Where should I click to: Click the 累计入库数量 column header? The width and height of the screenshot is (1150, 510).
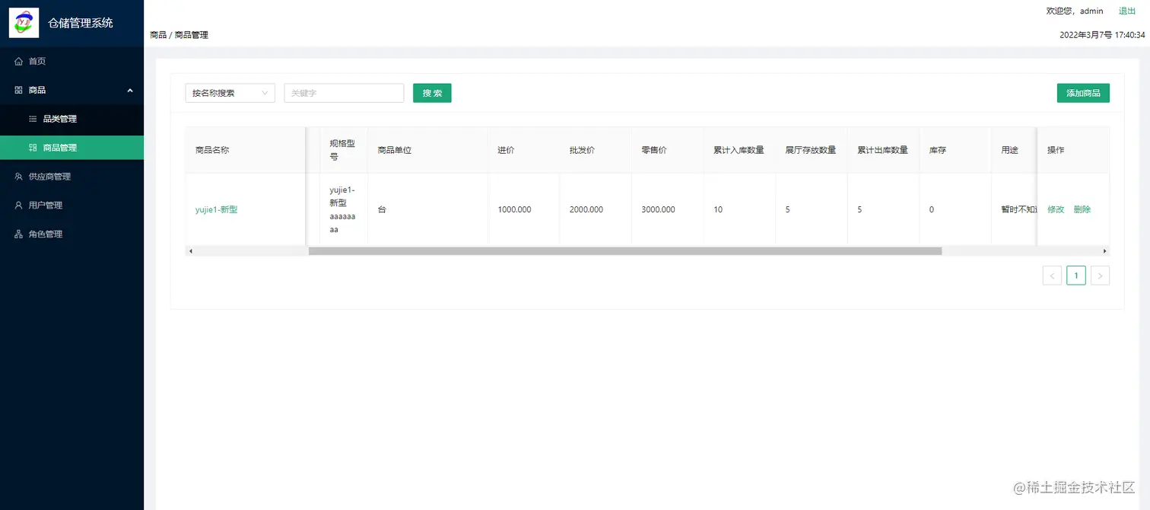point(739,150)
